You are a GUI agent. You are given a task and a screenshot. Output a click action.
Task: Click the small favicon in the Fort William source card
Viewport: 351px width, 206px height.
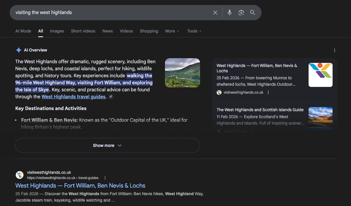pos(219,92)
